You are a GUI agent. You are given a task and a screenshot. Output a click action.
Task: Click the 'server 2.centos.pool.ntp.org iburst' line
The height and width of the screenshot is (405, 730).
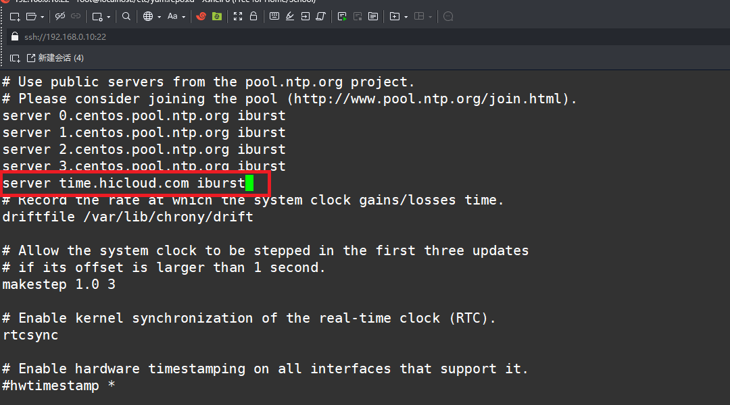(144, 149)
